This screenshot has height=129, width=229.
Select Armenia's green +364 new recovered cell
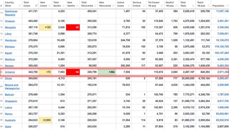click(107, 72)
